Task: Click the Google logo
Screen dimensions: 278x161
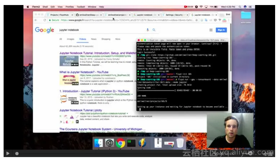Action: [44, 30]
